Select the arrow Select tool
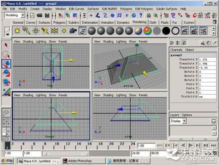219x165 pixels. point(6,45)
